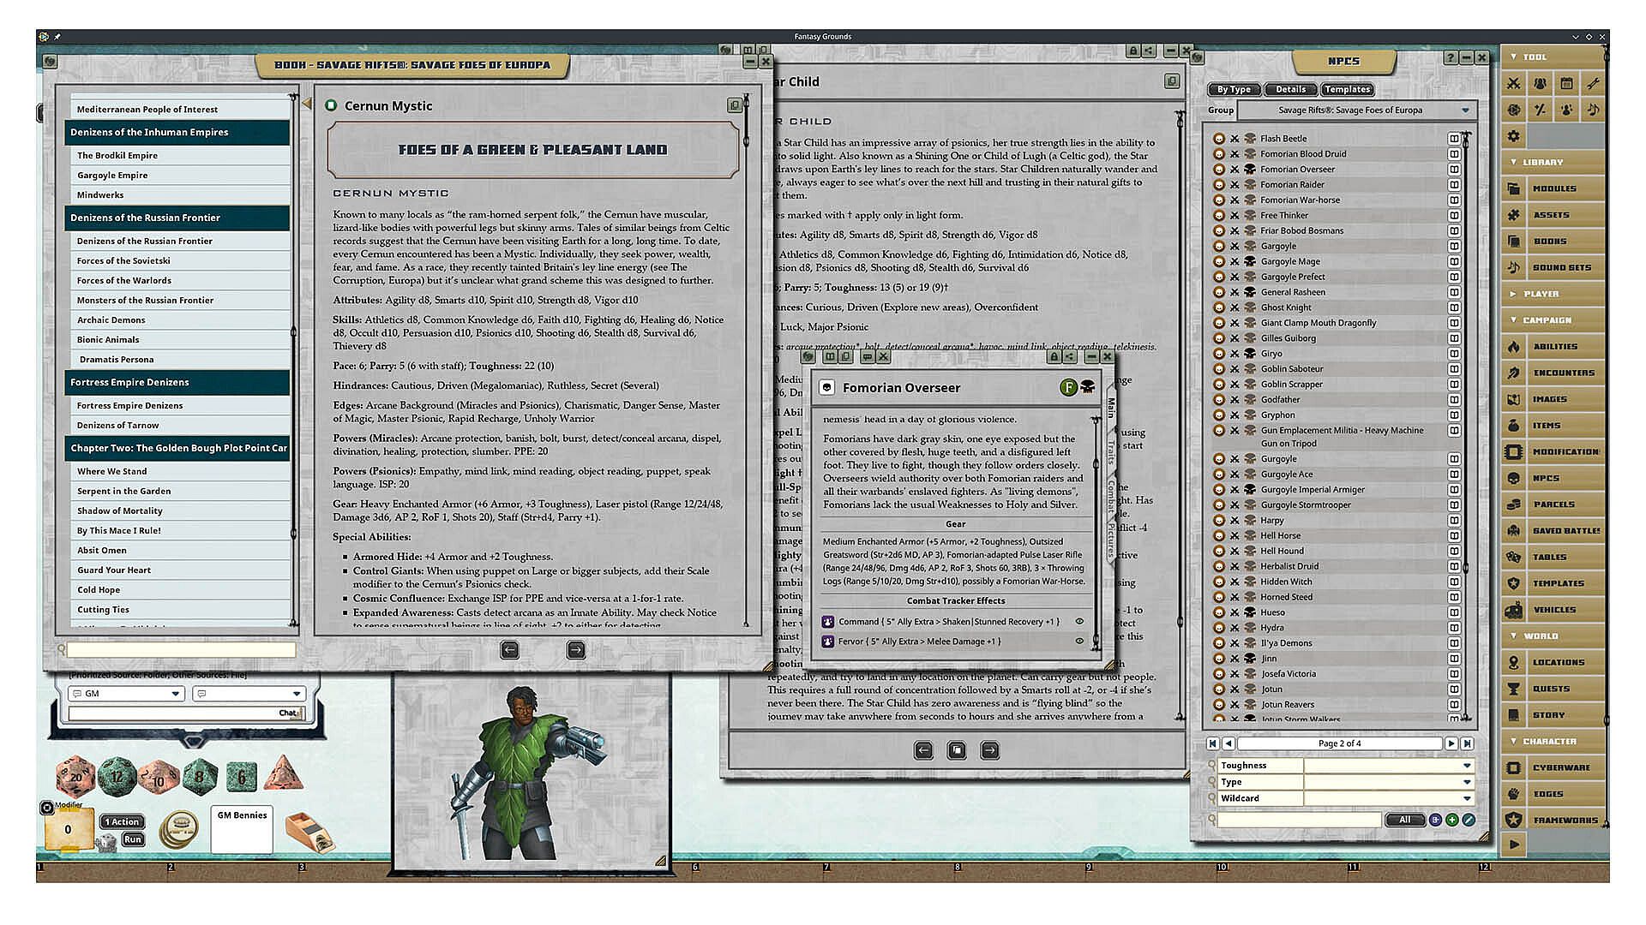The width and height of the screenshot is (1646, 925).
Task: Open combat tracker crossed-swords tool
Action: (1514, 83)
